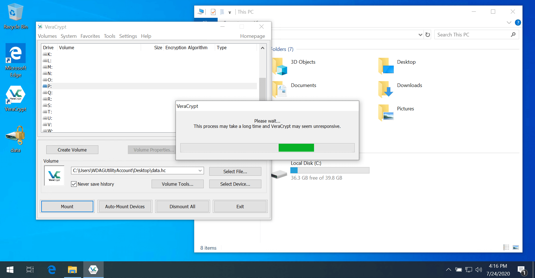This screenshot has width=535, height=278.
Task: Click the Create Volume button
Action: coord(72,150)
